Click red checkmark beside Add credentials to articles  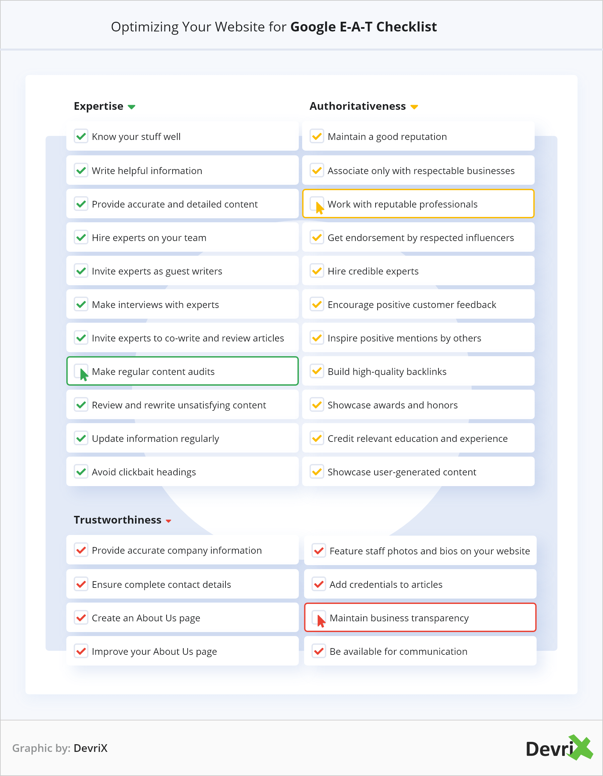319,584
